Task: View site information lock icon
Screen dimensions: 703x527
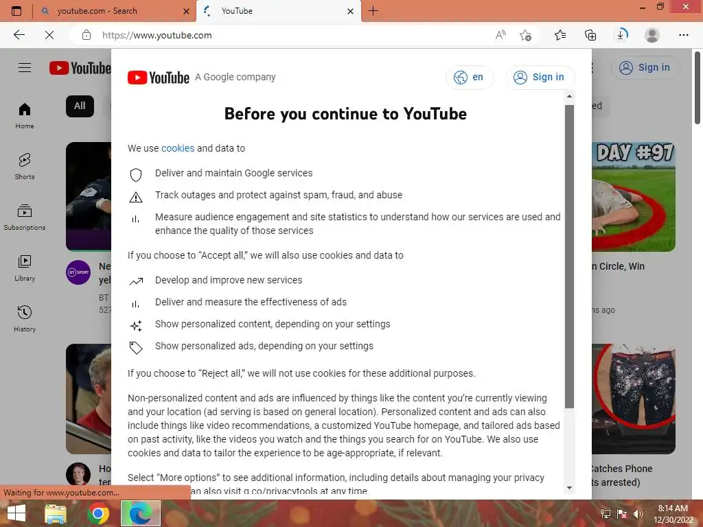Action: tap(87, 35)
